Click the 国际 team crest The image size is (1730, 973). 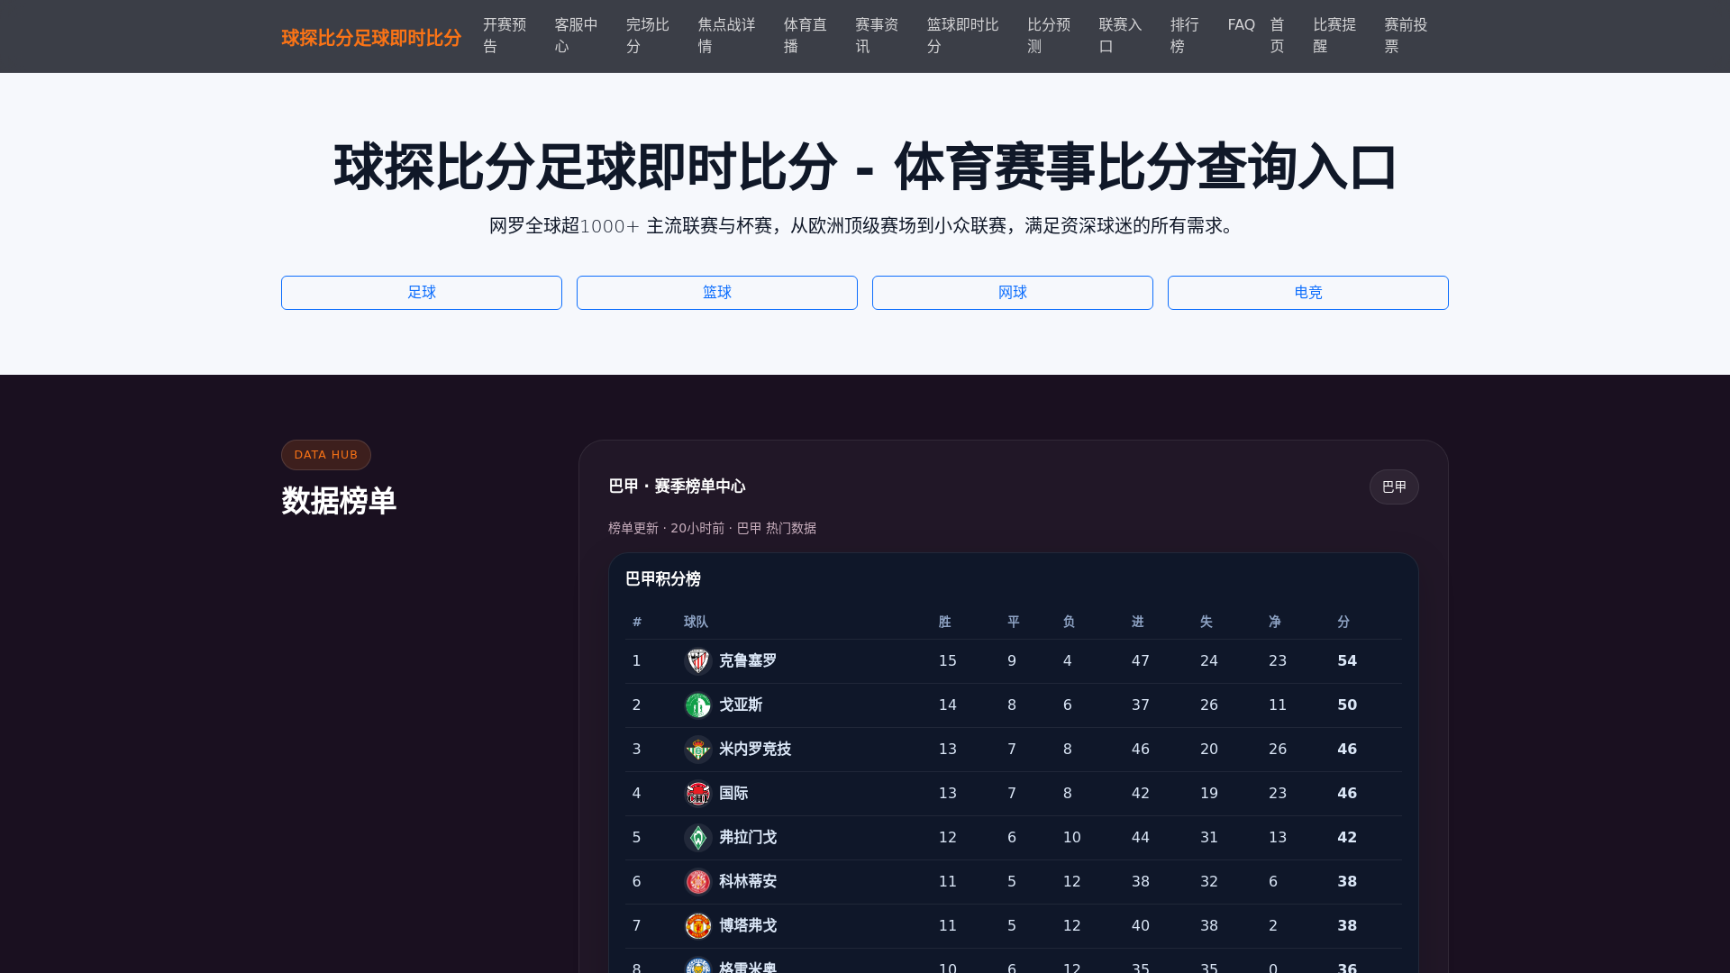698,794
